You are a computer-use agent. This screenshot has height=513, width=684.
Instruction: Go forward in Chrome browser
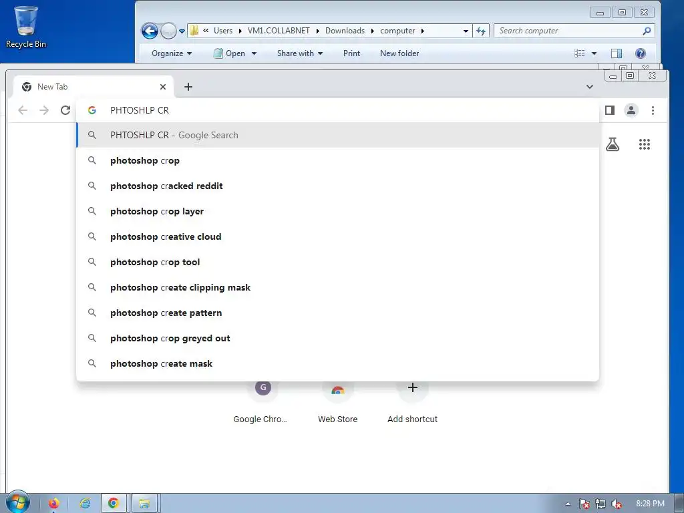pos(44,110)
